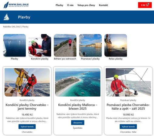Click the Nabídka SAIL.SALE breadcrumb link

click(x=12, y=27)
